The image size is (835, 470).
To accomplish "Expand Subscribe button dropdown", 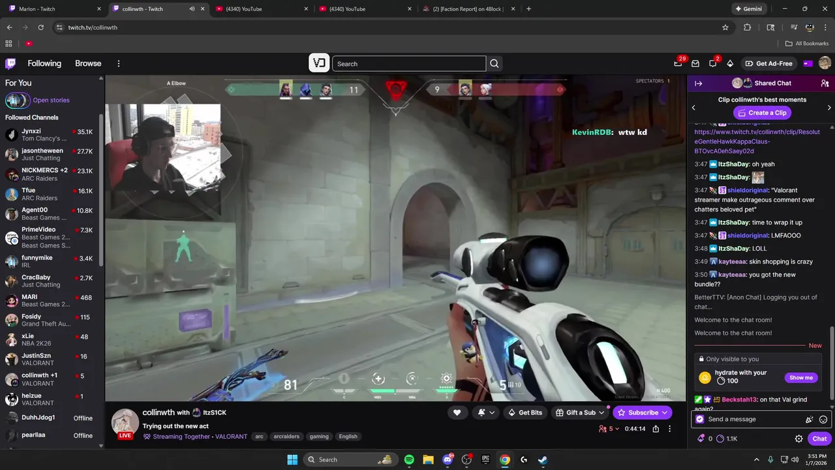I will 665,413.
